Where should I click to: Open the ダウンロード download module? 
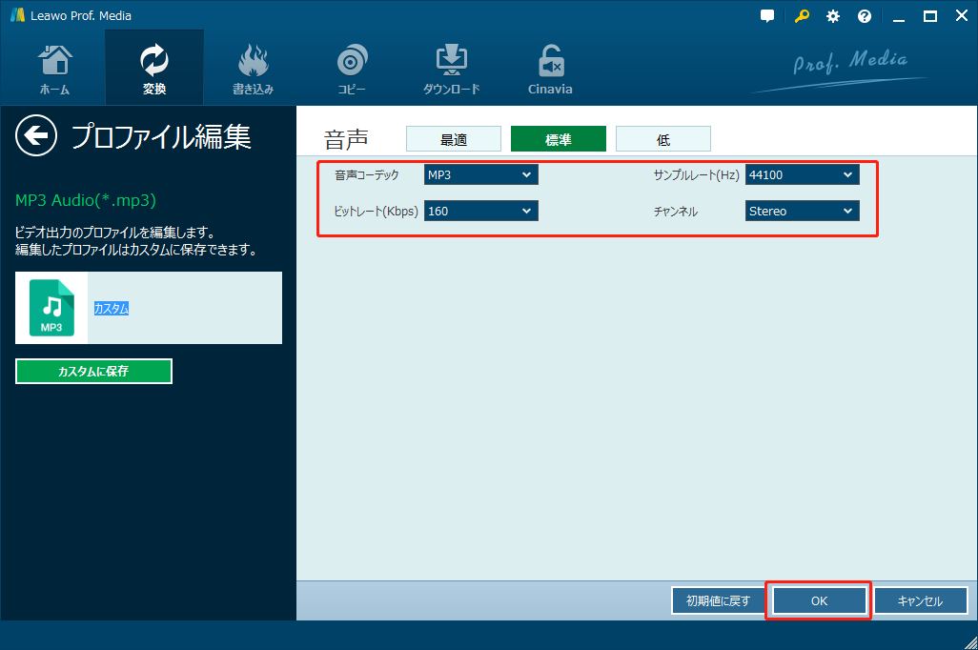tap(451, 69)
